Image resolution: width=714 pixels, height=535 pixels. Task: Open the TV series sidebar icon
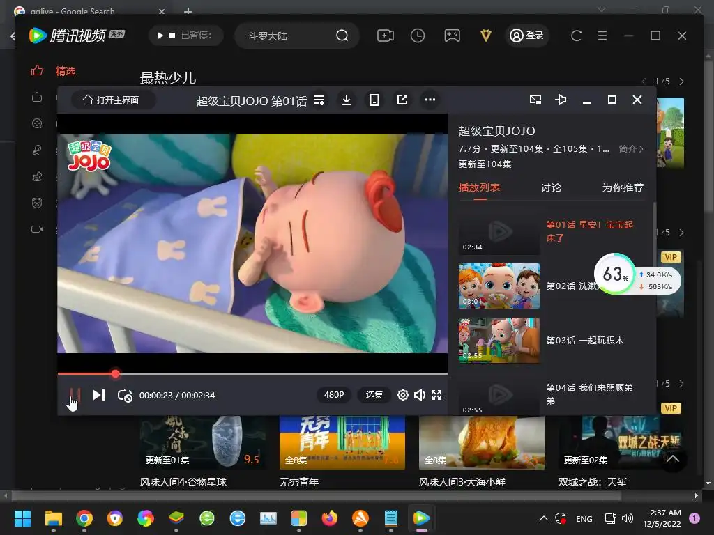pos(37,97)
